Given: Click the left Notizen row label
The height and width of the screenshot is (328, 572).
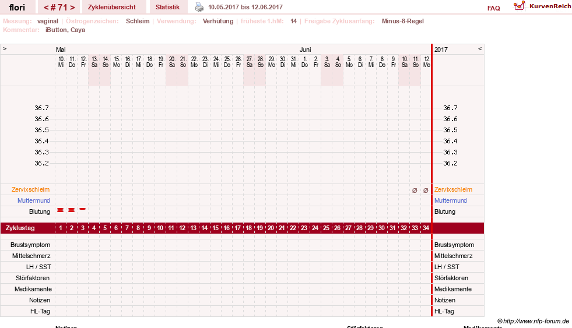Looking at the screenshot, I should (40, 300).
